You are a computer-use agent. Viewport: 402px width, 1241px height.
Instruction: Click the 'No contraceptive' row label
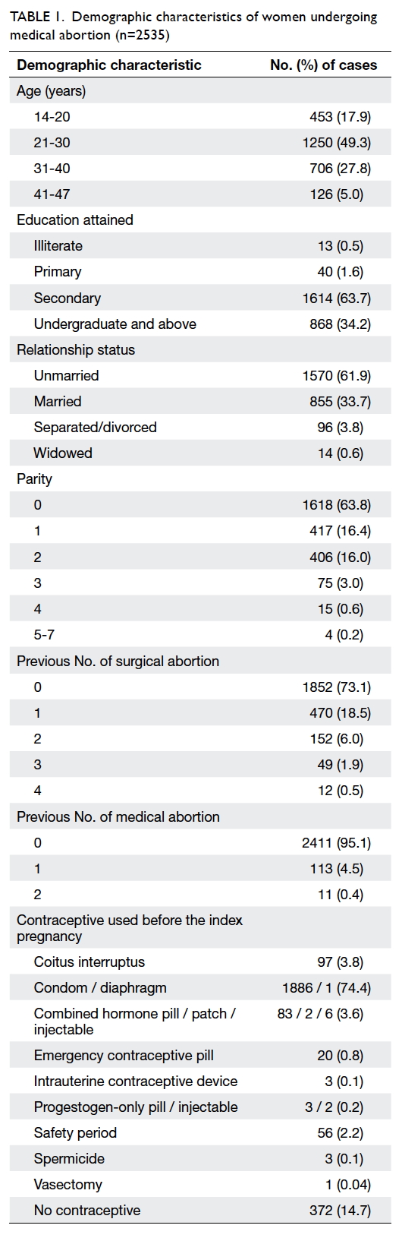(x=86, y=1211)
